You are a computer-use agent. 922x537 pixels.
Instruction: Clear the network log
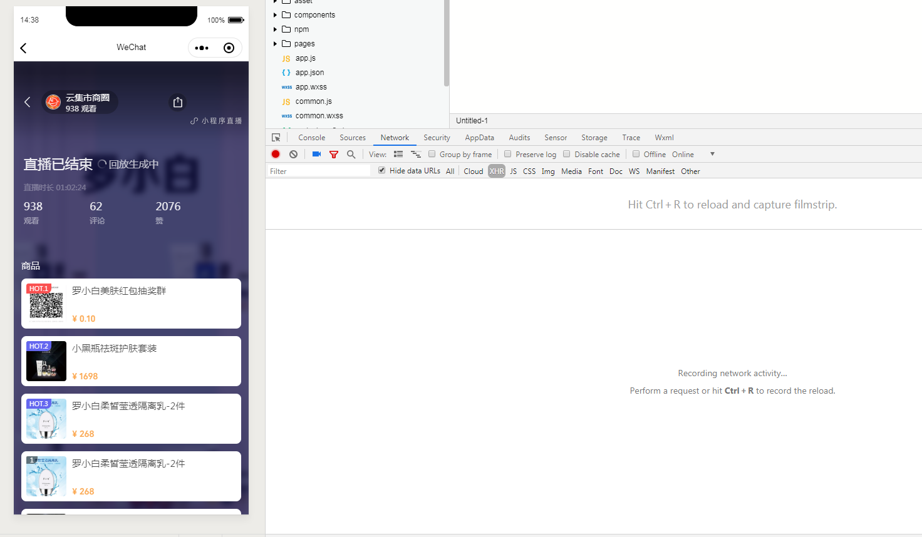[293, 154]
